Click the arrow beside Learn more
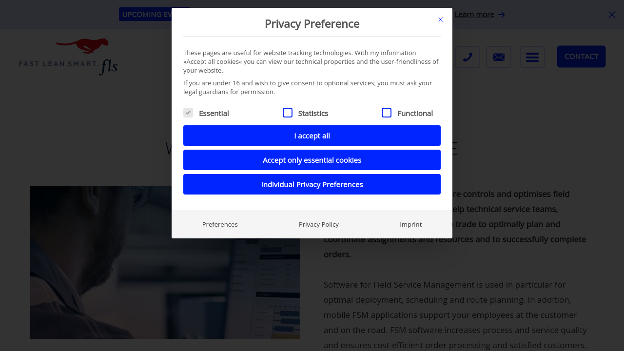 (502, 15)
